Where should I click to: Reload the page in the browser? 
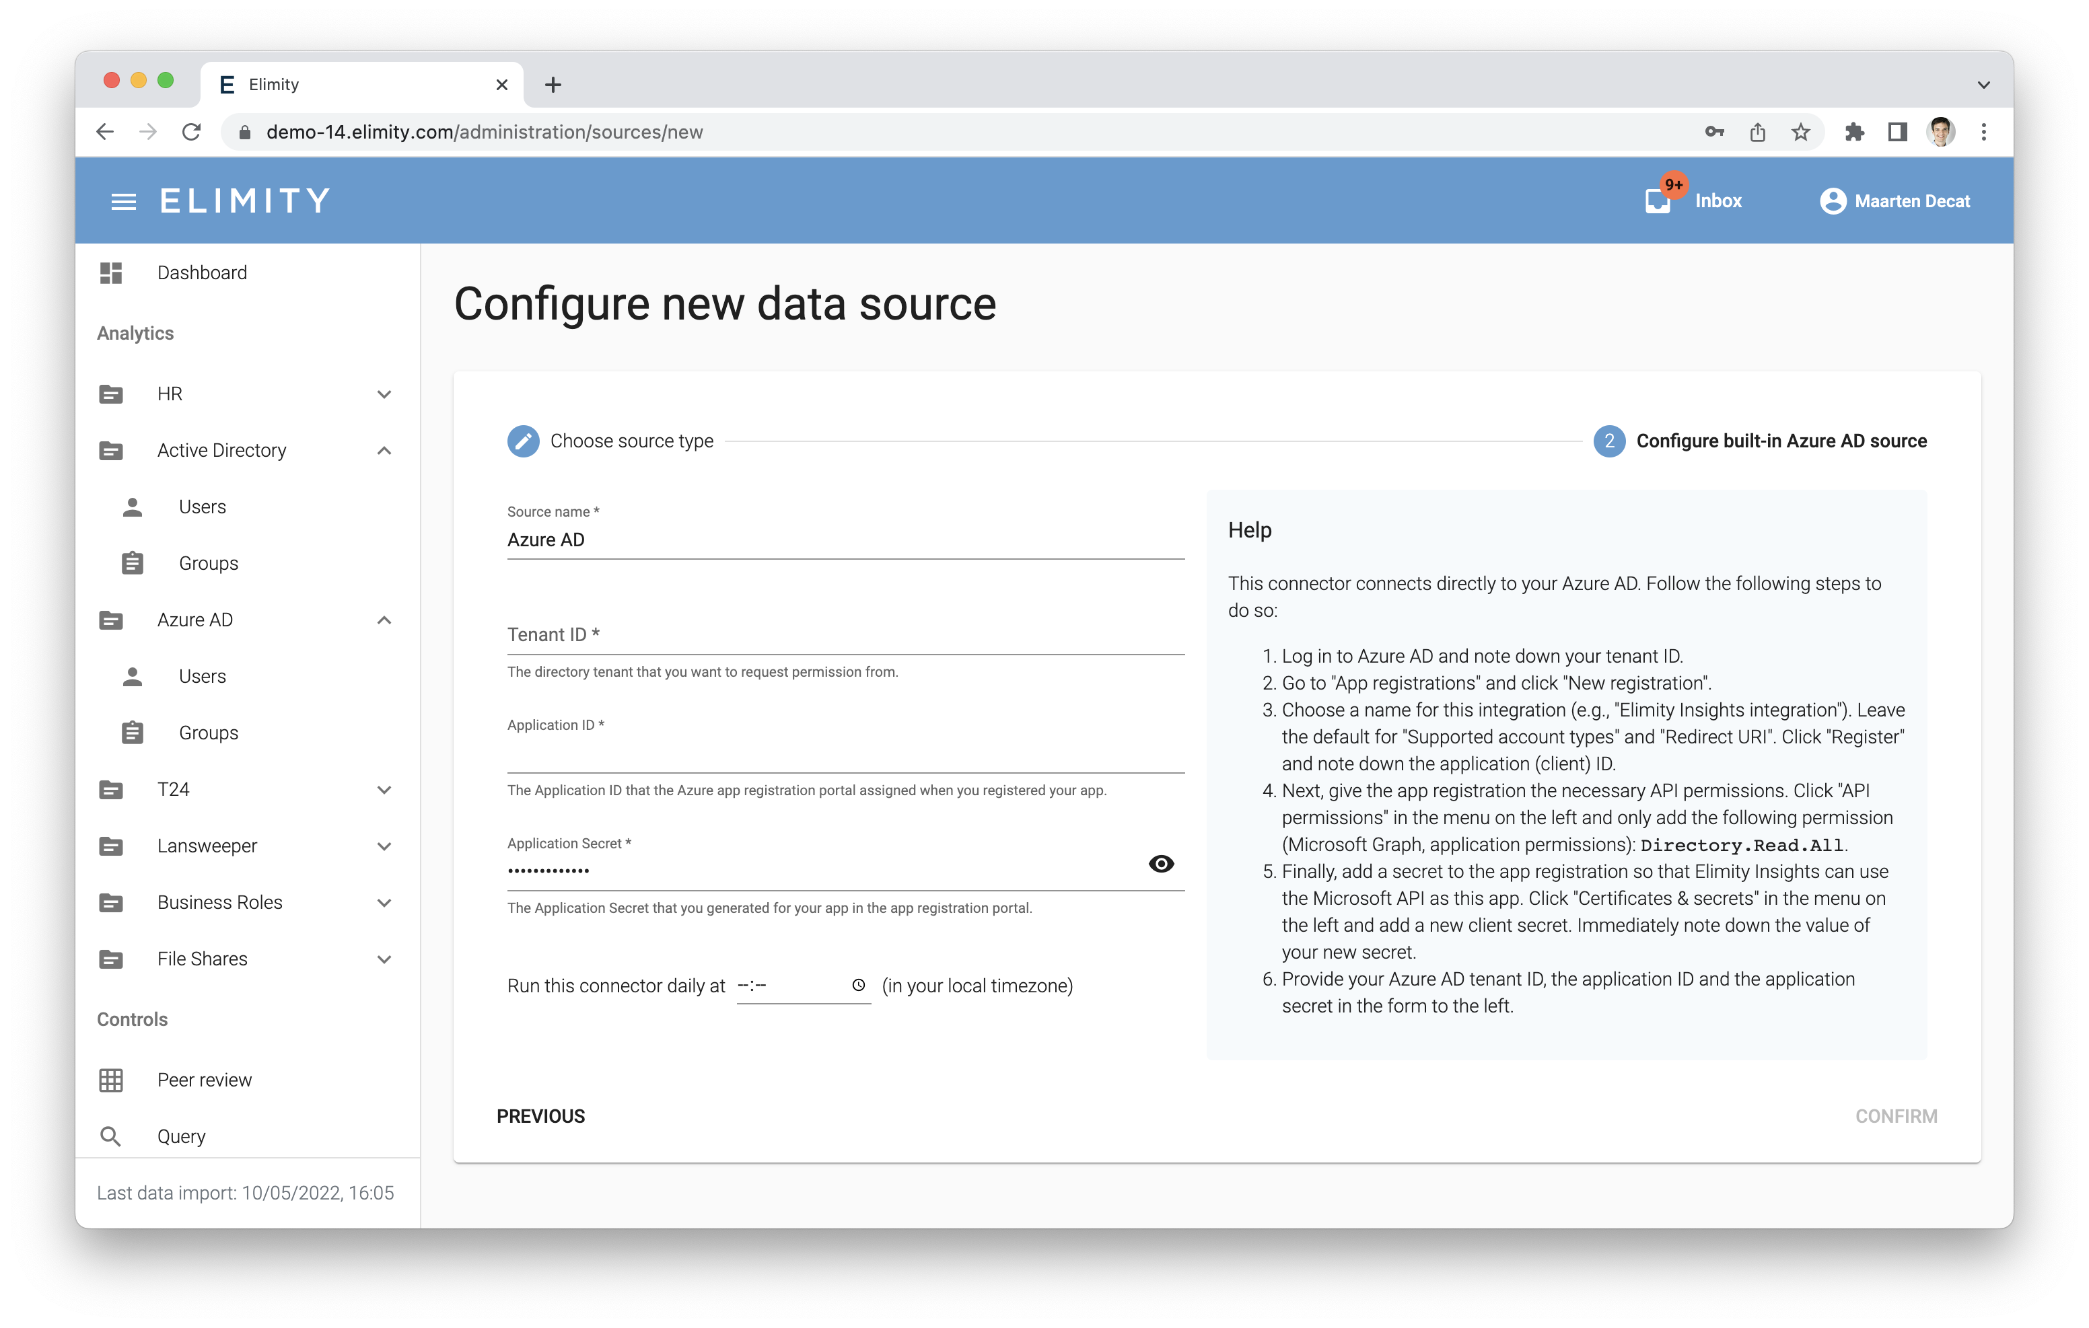point(192,132)
